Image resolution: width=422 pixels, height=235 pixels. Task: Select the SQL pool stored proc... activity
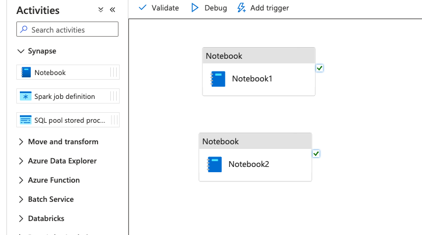68,120
